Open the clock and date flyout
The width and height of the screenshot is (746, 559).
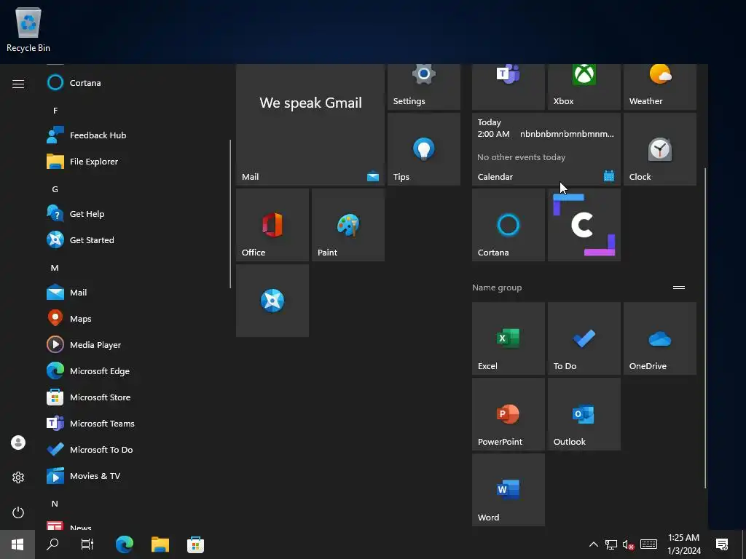coord(684,544)
